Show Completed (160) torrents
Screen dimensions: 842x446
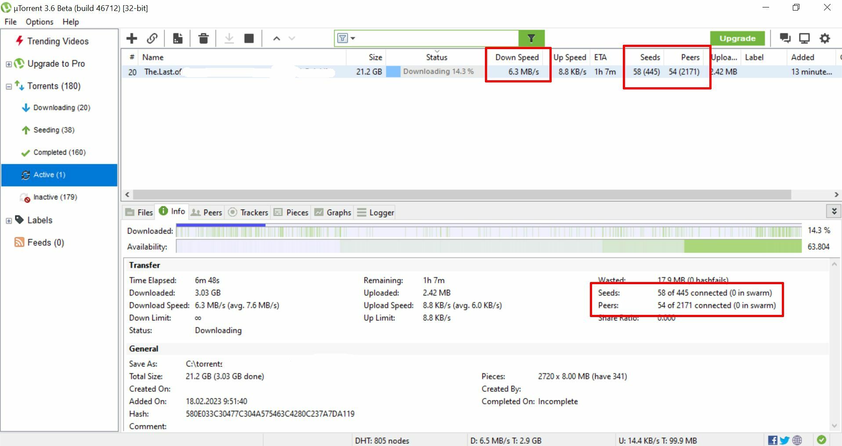pyautogui.click(x=59, y=153)
